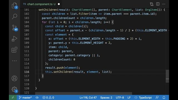Click the Ln 116, Col 47 cursor position
Image resolution: width=178 pixels, height=100 pixels.
point(88,97)
